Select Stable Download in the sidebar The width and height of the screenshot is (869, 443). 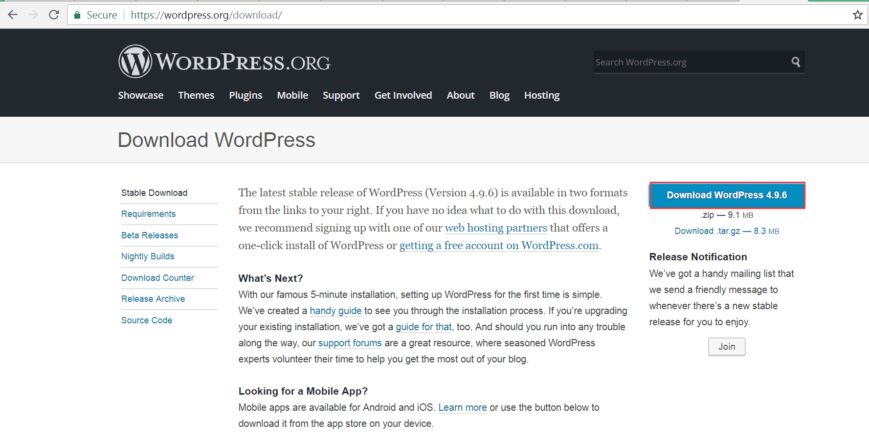pyautogui.click(x=154, y=193)
